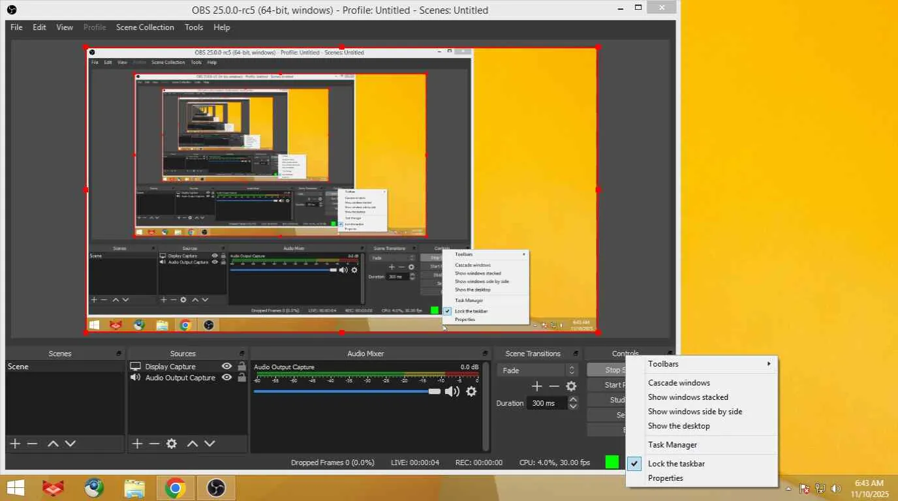
Task: Remove the selected source using the Sources minus icon
Action: pos(154,444)
